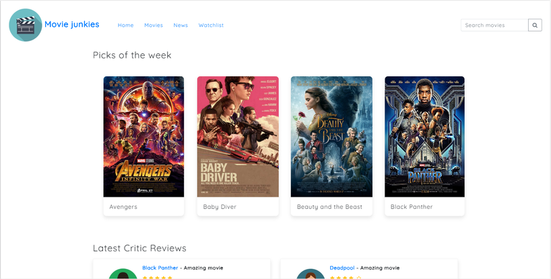The width and height of the screenshot is (551, 279).
Task: Click the Avengers card title
Action: [x=123, y=207]
